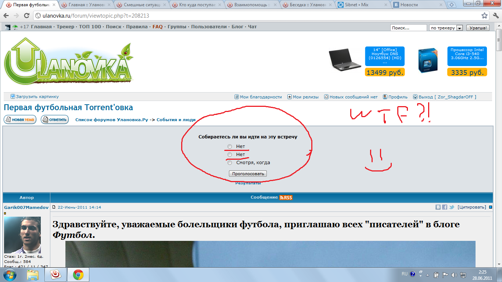The height and width of the screenshot is (282, 502).
Task: Click the "Загрузить картинку" upload icon
Action: pyautogui.click(x=12, y=97)
